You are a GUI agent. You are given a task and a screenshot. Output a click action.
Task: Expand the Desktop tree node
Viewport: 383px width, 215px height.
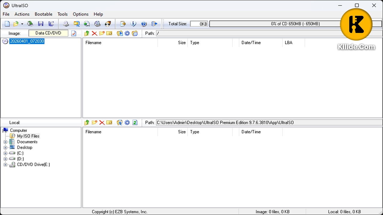(5, 148)
